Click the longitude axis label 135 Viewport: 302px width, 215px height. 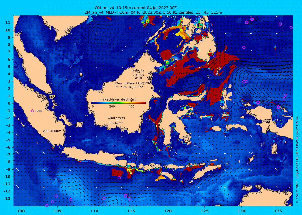point(278,211)
